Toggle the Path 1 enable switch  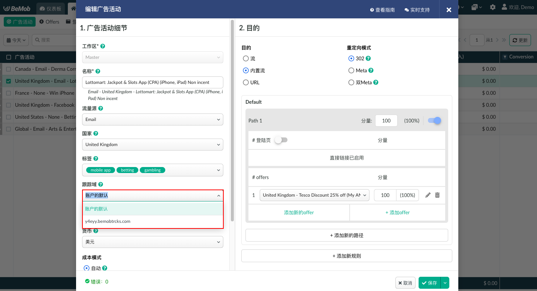(434, 121)
